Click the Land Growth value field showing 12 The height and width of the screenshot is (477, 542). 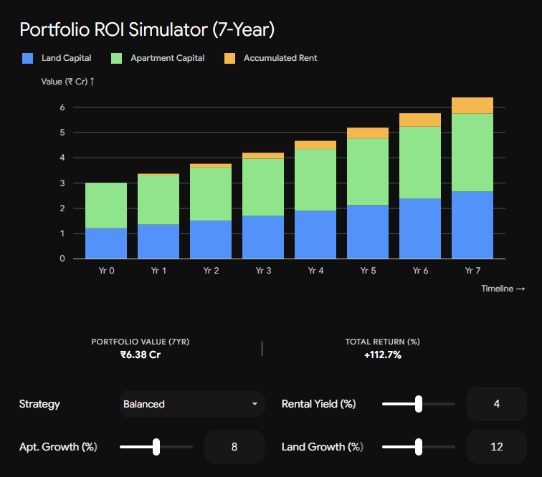496,447
